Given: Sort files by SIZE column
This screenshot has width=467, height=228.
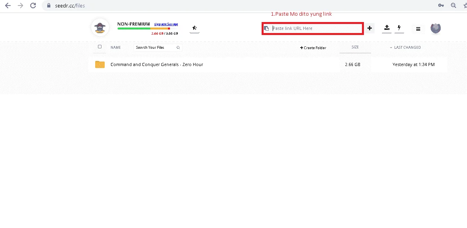Looking at the screenshot, I should [355, 47].
